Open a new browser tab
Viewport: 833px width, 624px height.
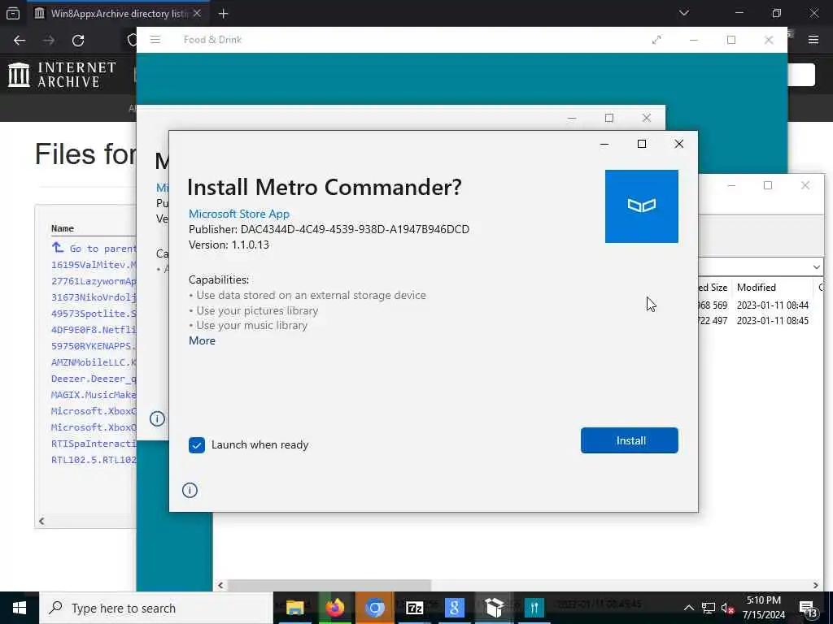[x=223, y=14]
